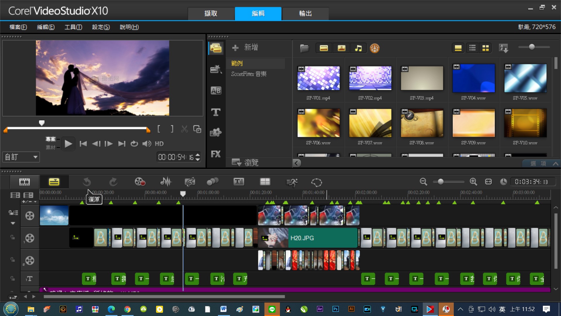Open the 檔案 menu
Image resolution: width=561 pixels, height=316 pixels.
(18, 27)
